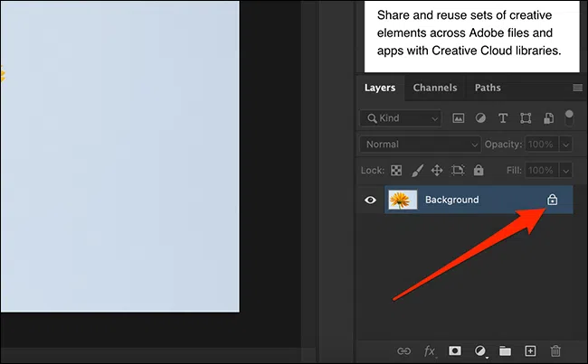
Task: Open the Normal blend mode dropdown
Action: [421, 145]
